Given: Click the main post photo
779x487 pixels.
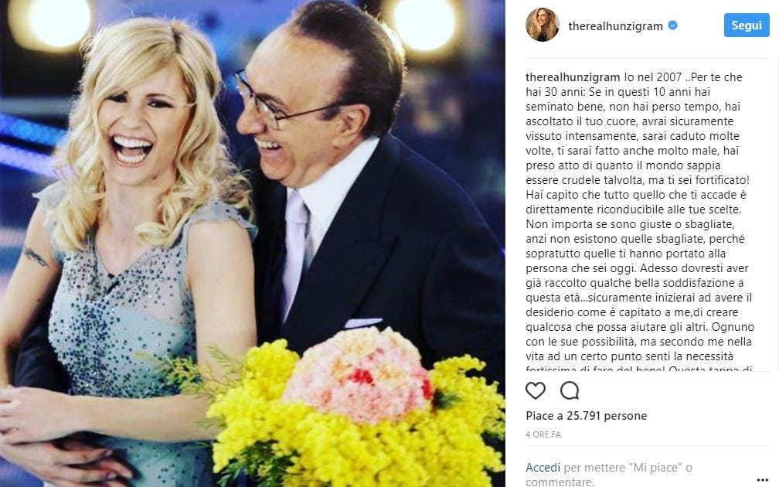Looking at the screenshot, I should pyautogui.click(x=253, y=243).
